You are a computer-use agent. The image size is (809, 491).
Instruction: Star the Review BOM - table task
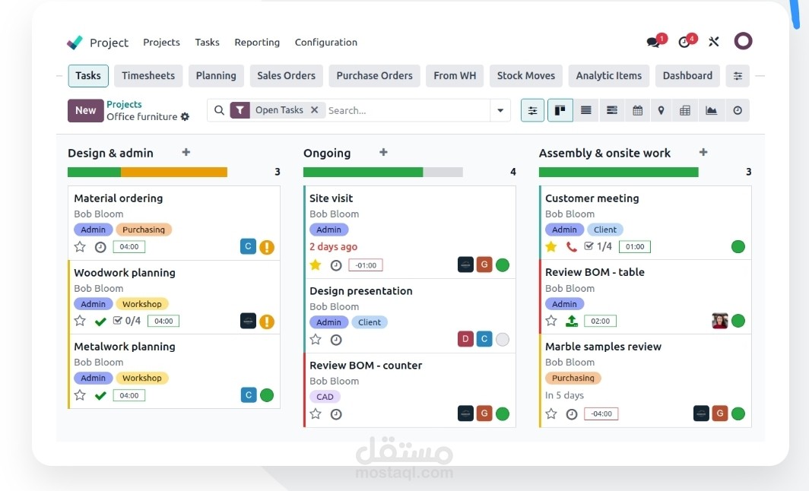click(551, 321)
